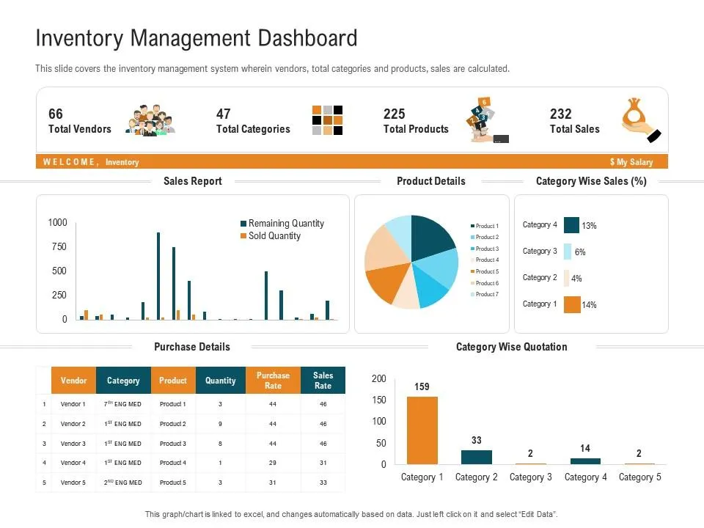Click the Purchase Details section heading
The height and width of the screenshot is (528, 704).
click(x=192, y=347)
